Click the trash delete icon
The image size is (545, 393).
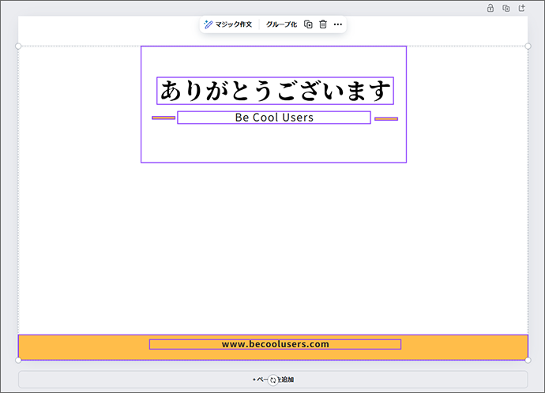[323, 24]
